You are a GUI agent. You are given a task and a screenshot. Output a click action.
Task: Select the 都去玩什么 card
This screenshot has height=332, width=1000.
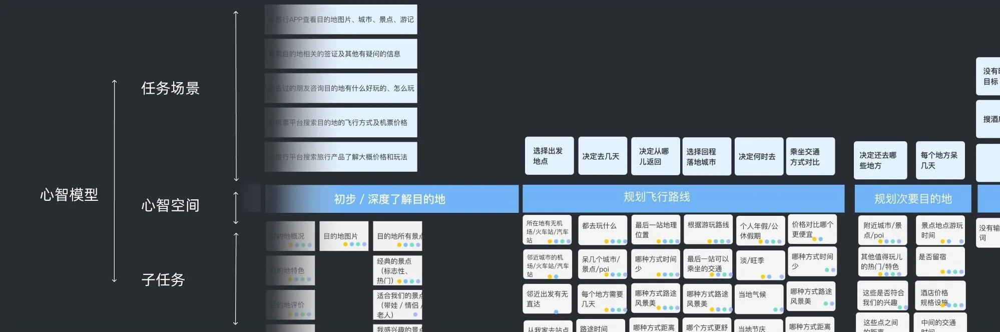click(x=603, y=230)
